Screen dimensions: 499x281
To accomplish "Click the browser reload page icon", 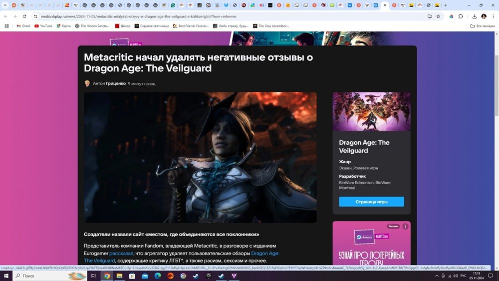I will point(24,16).
